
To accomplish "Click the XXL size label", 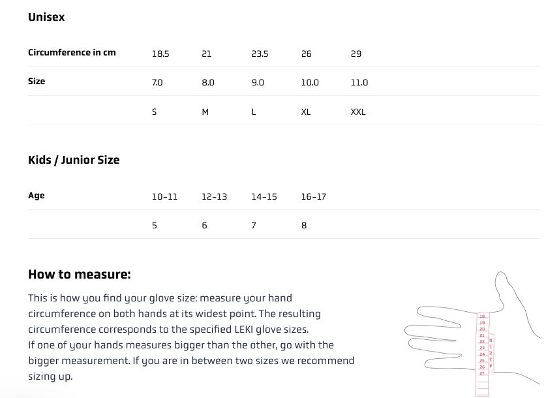I will pos(358,112).
